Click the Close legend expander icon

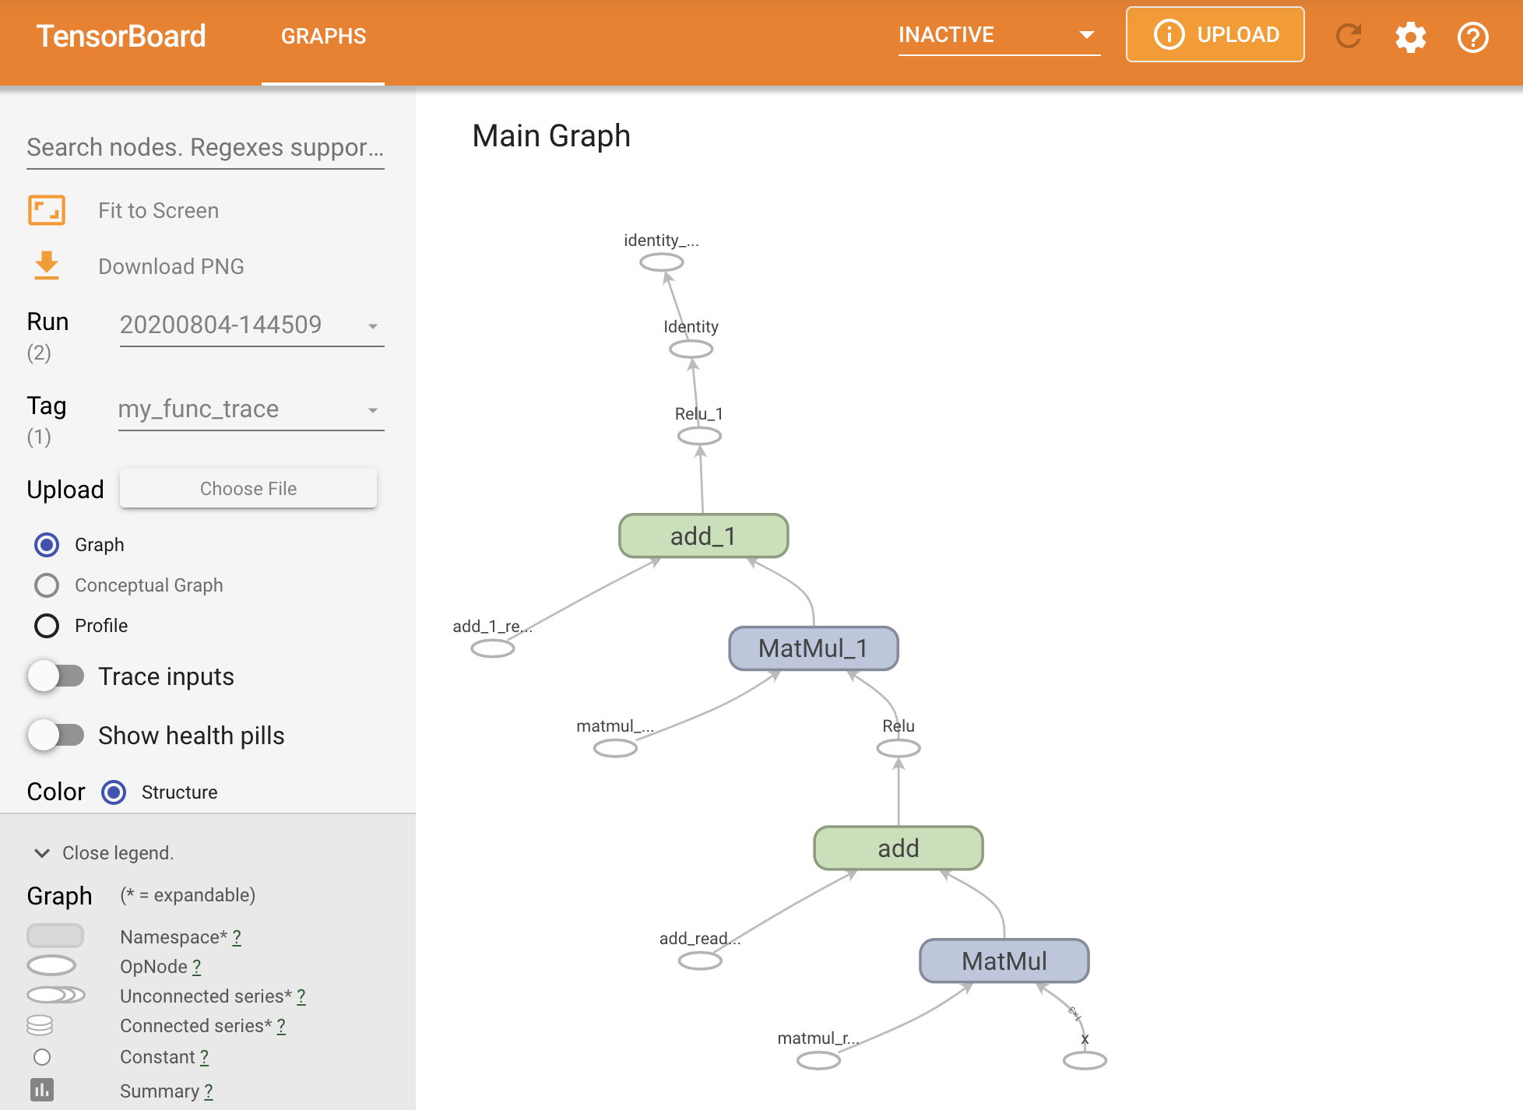coord(43,852)
